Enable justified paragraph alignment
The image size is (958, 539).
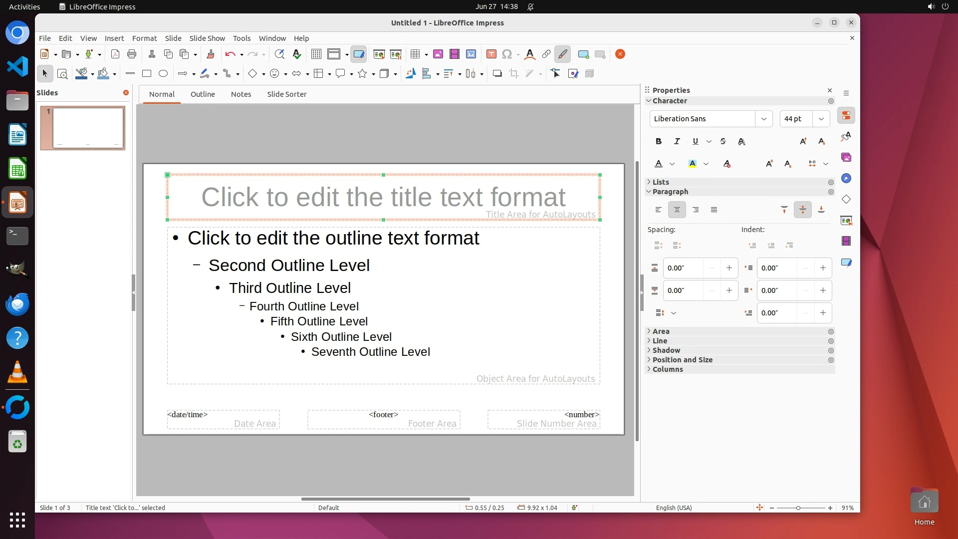[x=714, y=210]
